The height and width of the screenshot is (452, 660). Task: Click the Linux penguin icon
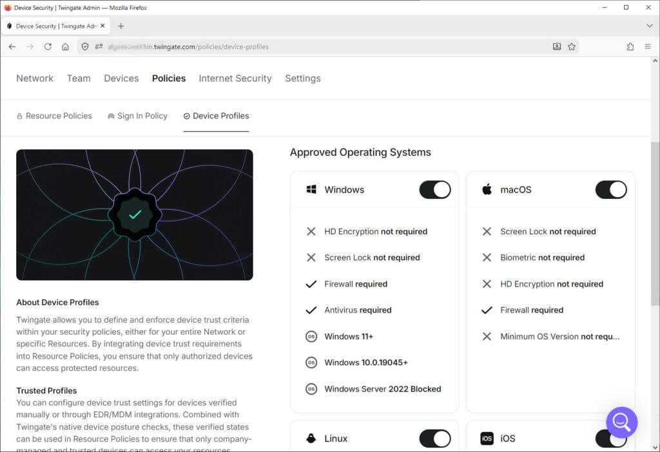[x=311, y=438]
